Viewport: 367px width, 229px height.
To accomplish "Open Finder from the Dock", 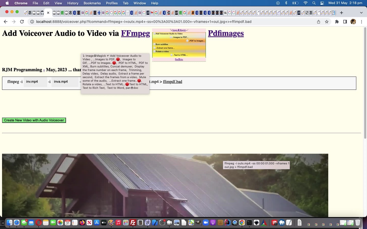I will pos(9,223).
